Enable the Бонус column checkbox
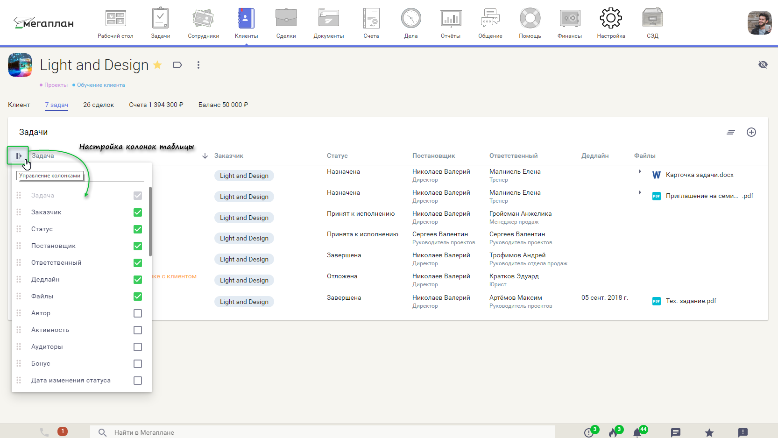 (x=138, y=364)
